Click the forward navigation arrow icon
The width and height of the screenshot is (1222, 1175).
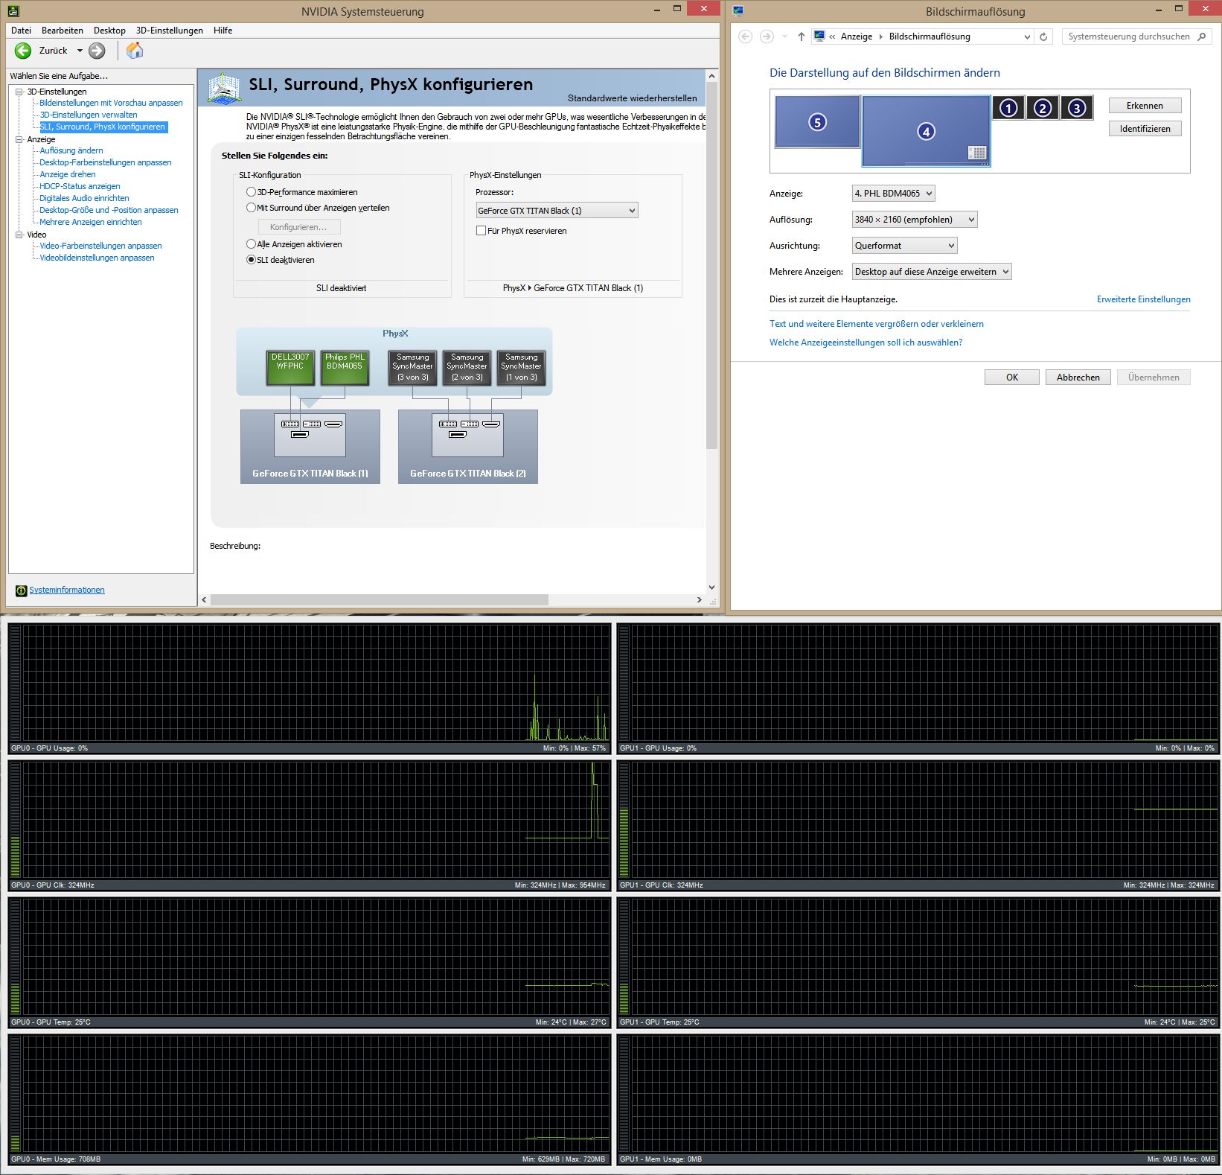pyautogui.click(x=96, y=51)
